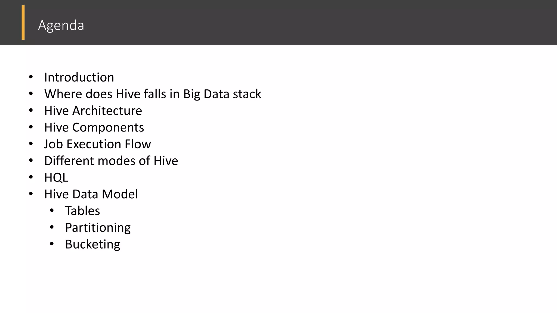The width and height of the screenshot is (557, 313).
Task: Click "Where does Hive falls in Big Data stack"
Action: coord(153,94)
